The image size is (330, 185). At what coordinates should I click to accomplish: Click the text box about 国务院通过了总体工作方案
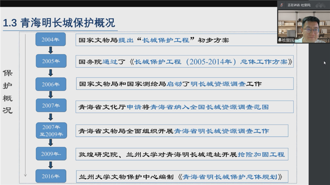184,61
